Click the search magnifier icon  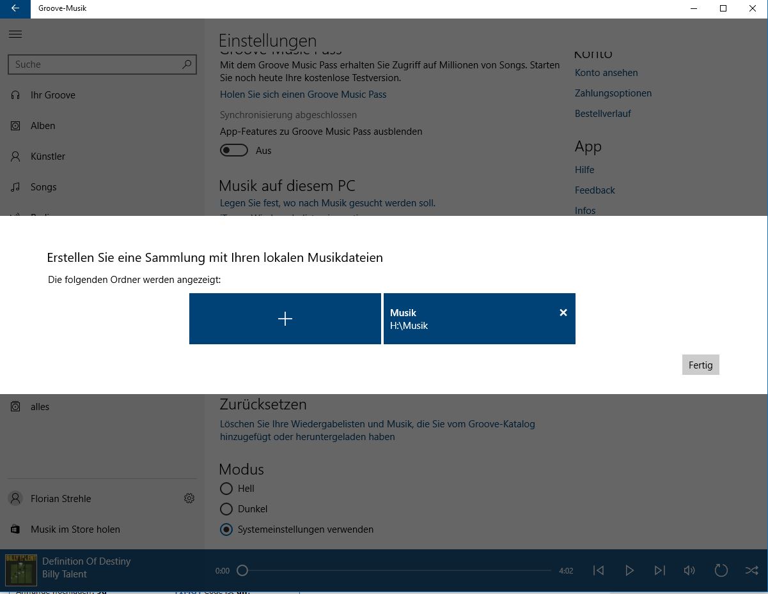pyautogui.click(x=187, y=65)
